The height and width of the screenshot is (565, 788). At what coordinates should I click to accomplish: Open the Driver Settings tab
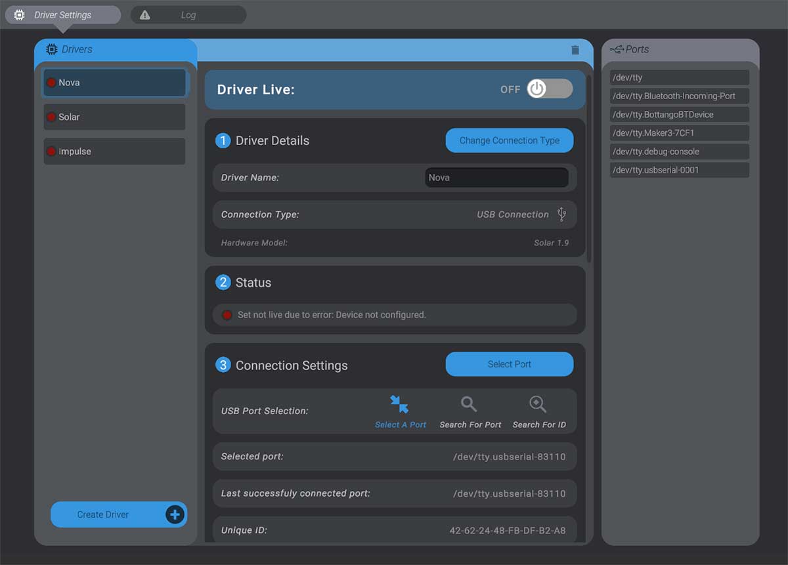point(63,15)
